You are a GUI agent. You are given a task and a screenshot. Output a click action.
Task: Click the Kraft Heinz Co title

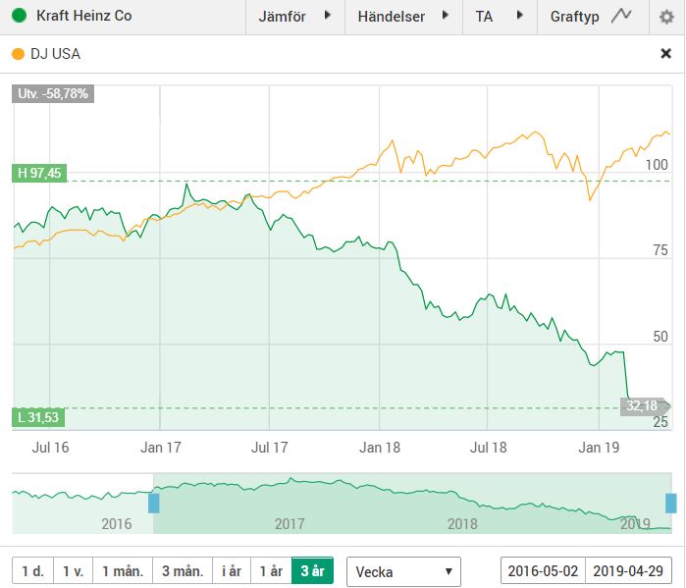84,16
